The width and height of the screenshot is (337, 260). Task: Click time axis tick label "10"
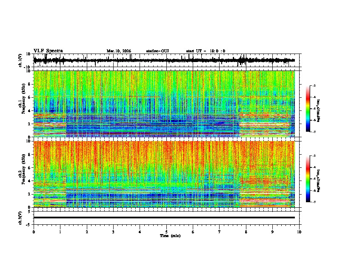pos(299,232)
